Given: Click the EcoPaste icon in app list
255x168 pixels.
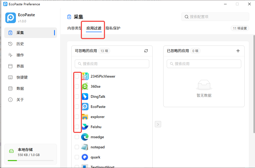Looking at the screenshot, I should click(x=85, y=107).
